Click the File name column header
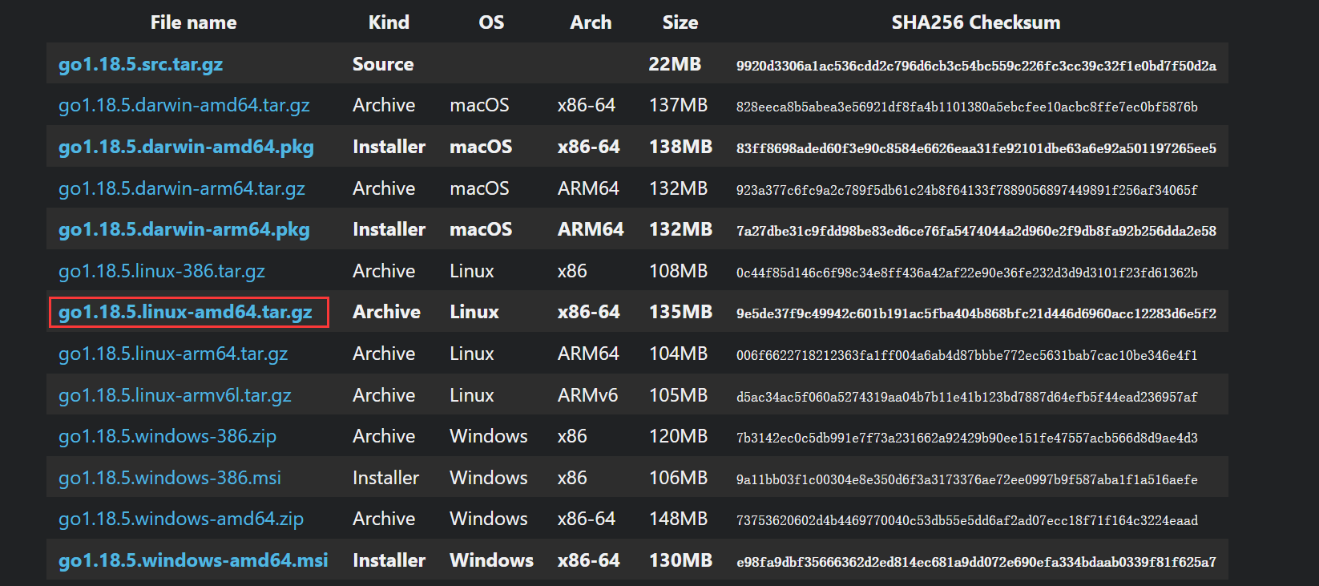Screen dimensions: 1319x586 click(193, 22)
